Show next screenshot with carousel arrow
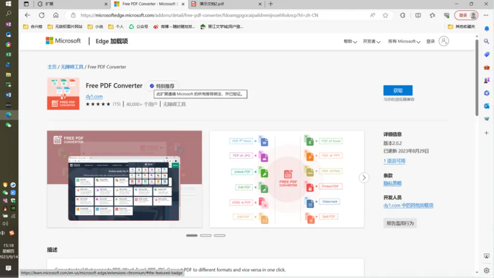 (364, 178)
